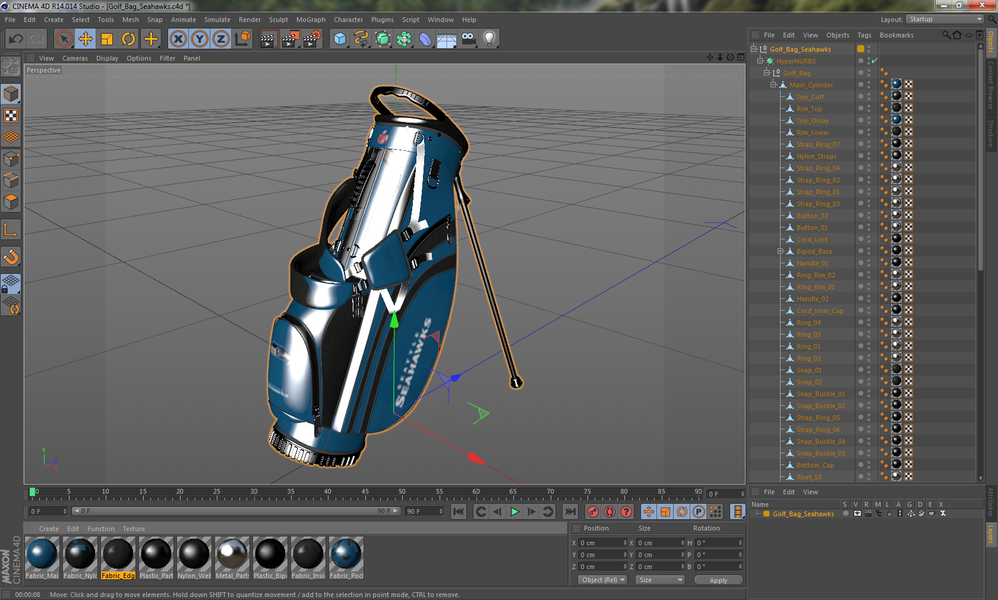Toggle the Enable Axis tool
This screenshot has width=998, height=600.
(11, 229)
